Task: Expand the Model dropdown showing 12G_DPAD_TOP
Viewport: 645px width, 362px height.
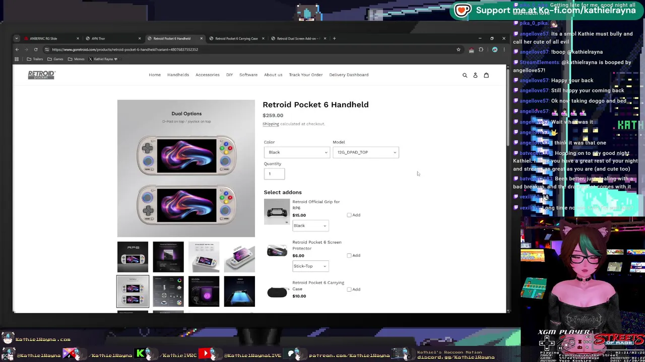Action: pos(366,152)
